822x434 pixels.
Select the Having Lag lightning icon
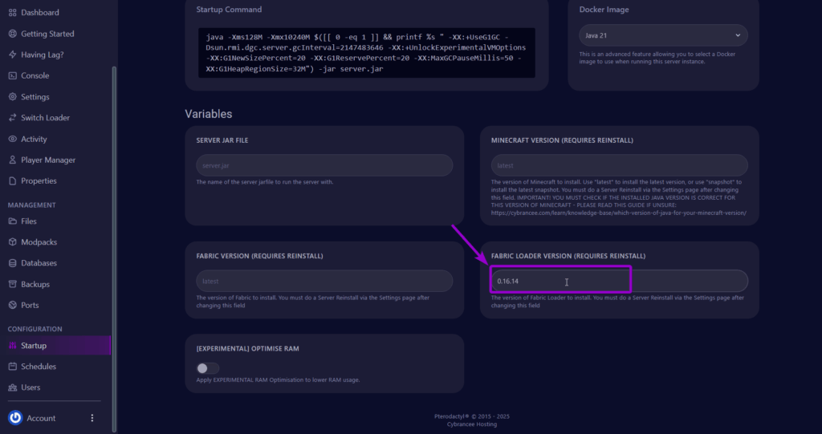click(x=13, y=55)
